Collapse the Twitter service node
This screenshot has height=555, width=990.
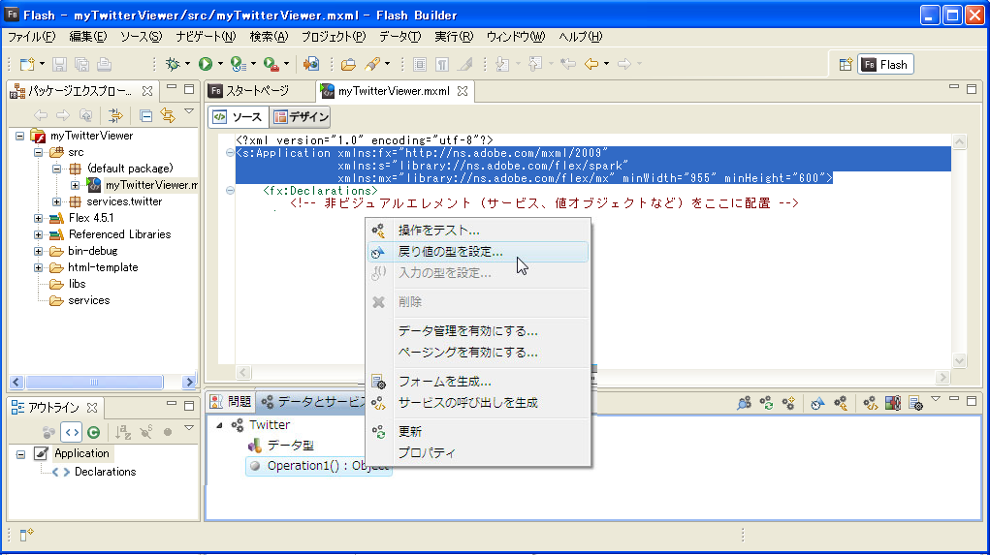(x=219, y=425)
